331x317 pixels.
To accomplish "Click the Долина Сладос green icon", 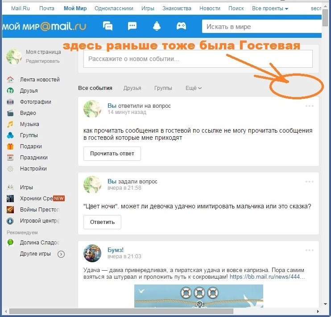I will 10,243.
